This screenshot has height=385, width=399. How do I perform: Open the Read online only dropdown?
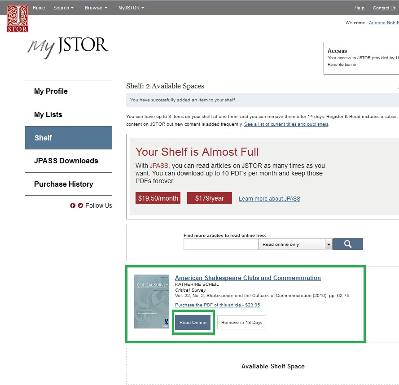click(x=295, y=244)
